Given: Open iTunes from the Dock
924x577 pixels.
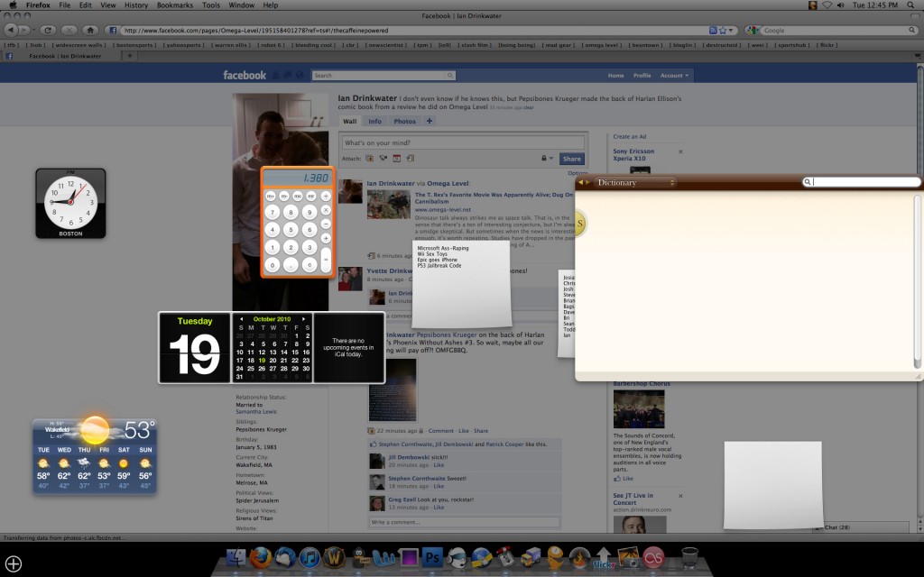Looking at the screenshot, I should 310,557.
